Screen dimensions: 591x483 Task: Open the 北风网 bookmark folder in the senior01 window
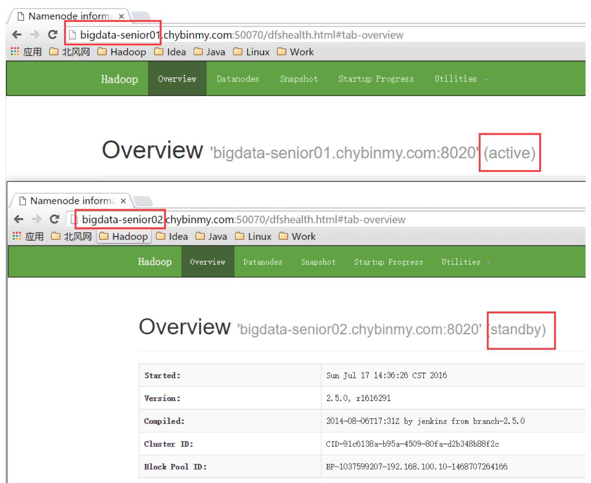point(70,52)
